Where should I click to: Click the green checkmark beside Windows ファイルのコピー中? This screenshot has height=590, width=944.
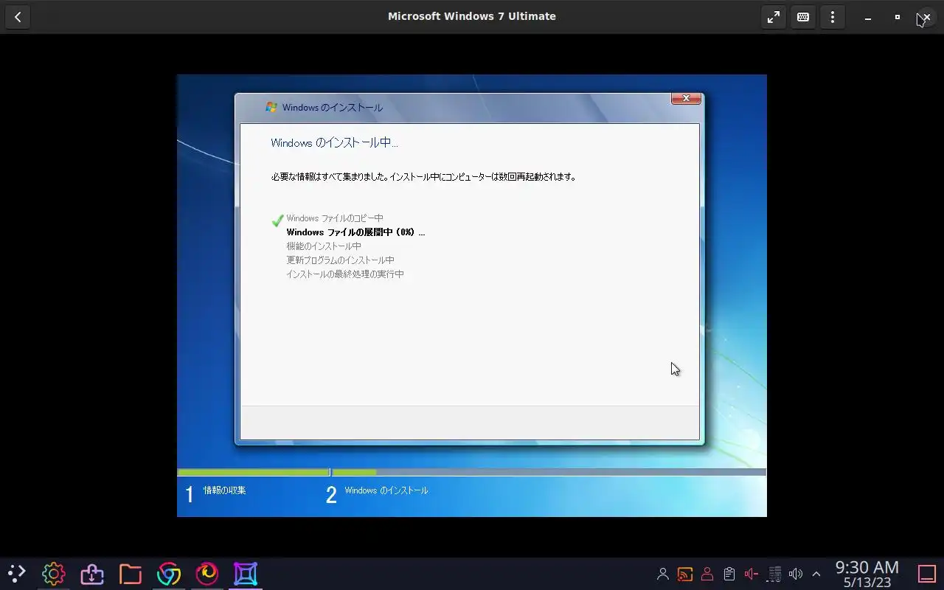point(277,220)
